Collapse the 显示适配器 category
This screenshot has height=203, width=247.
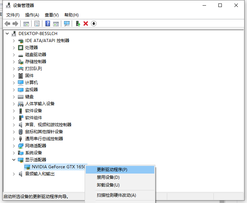tap(14, 160)
